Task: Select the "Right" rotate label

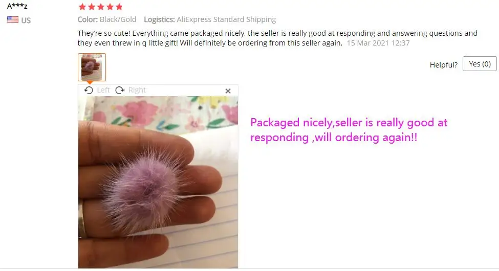Action: 137,90
